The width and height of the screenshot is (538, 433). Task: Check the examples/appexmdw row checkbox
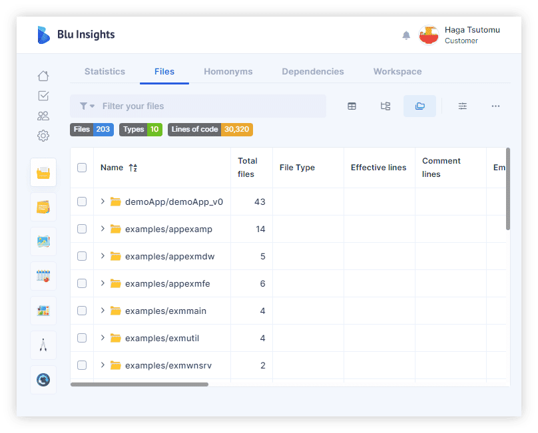pos(82,256)
